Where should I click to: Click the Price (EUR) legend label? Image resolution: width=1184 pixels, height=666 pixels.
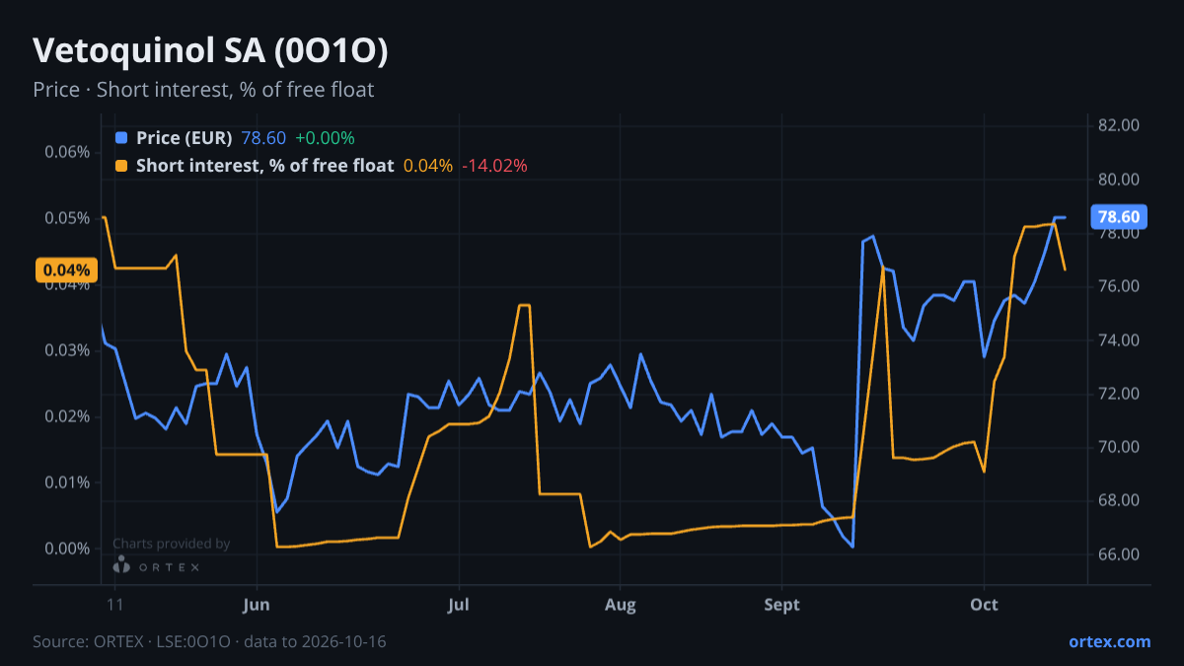coord(185,138)
